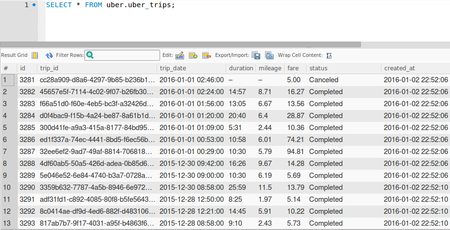450x230 pixels.
Task: Place cursor in the SELECT query line
Action: coord(110,5)
